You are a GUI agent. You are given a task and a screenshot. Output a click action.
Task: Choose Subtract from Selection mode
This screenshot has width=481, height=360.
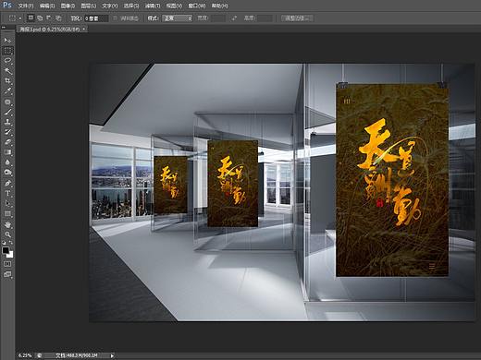click(49, 18)
